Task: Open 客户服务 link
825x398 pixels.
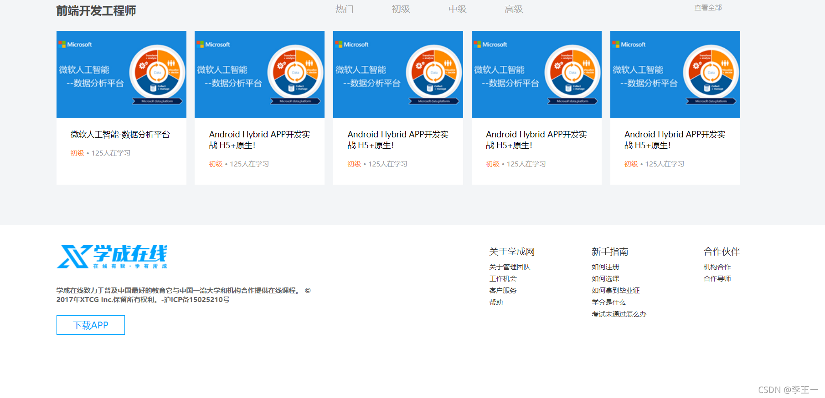Action: pyautogui.click(x=503, y=291)
